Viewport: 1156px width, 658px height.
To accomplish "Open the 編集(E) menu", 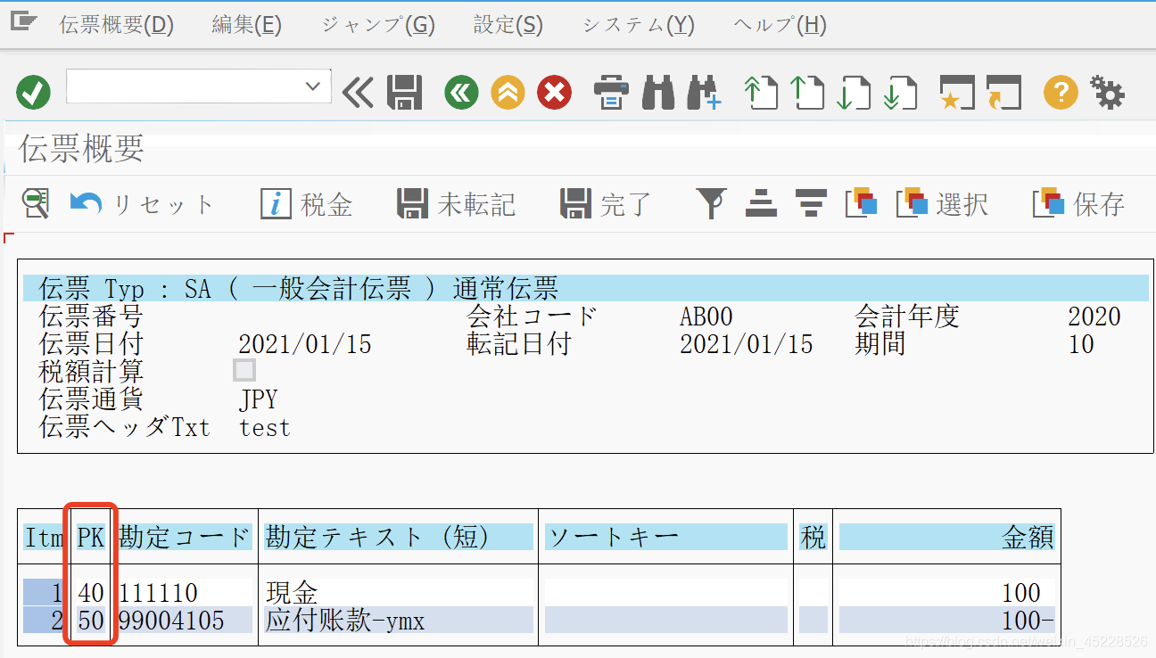I will click(x=246, y=25).
